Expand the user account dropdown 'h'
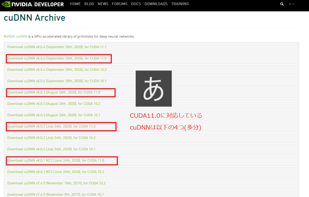 pyautogui.click(x=292, y=4)
